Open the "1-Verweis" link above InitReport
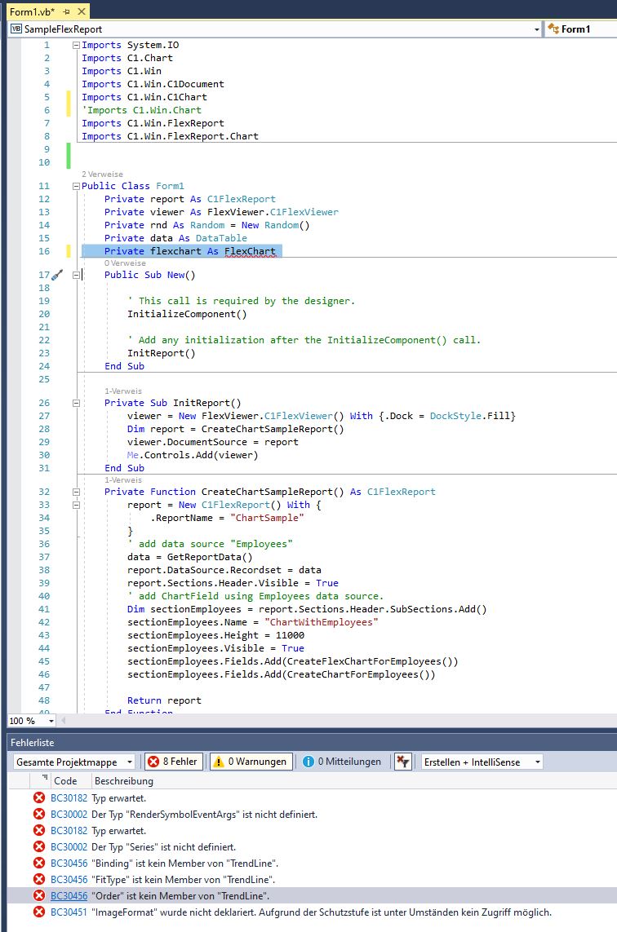The width and height of the screenshot is (617, 932). [123, 391]
